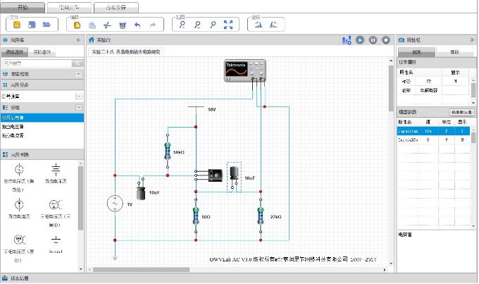This screenshot has width=479, height=284.
Task: Pause the running simulation
Action: pyautogui.click(x=373, y=40)
